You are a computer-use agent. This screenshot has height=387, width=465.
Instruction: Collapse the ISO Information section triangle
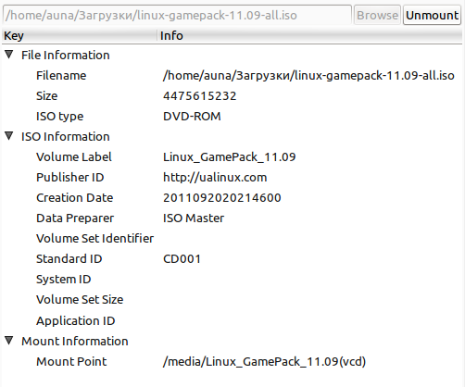[9, 136]
